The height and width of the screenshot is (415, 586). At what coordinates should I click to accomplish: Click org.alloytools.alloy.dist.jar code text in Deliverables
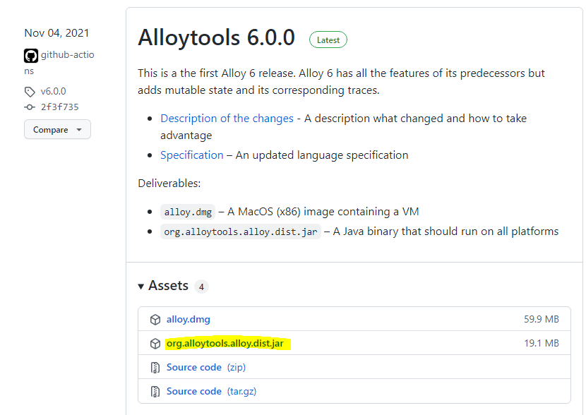pyautogui.click(x=241, y=232)
